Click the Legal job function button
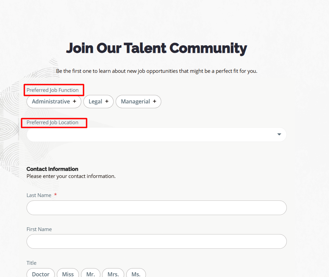The height and width of the screenshot is (277, 329). pyautogui.click(x=98, y=101)
